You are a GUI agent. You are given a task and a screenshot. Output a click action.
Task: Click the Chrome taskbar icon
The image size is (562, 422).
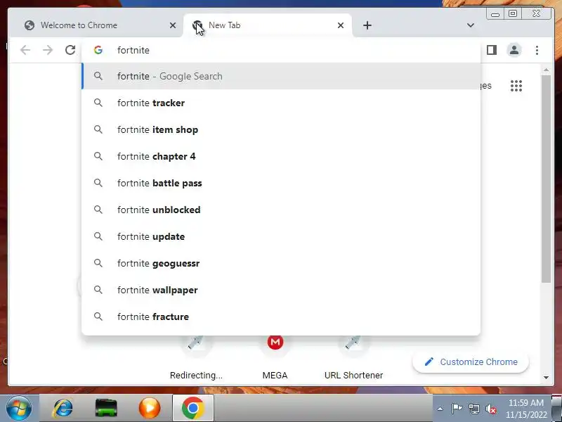click(193, 408)
